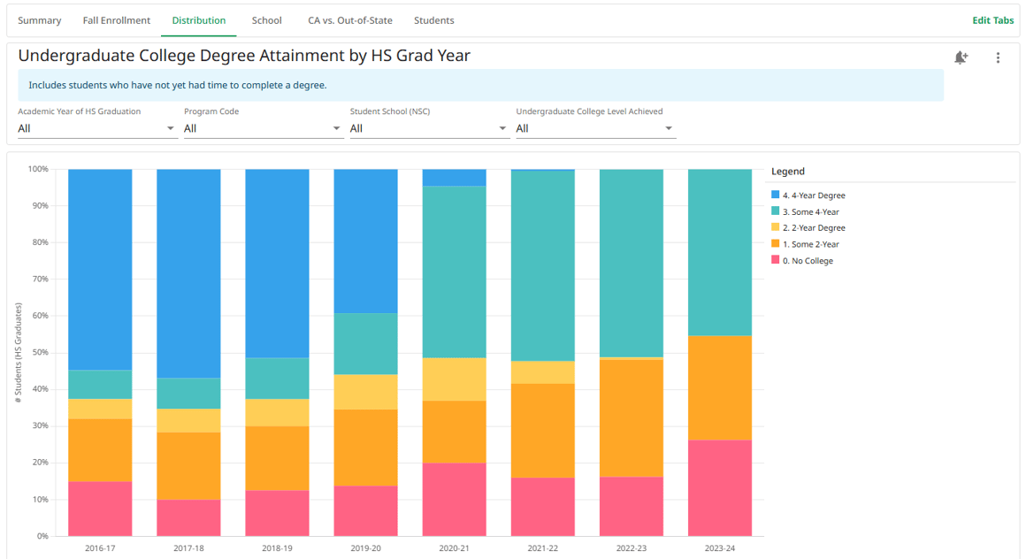
Task: Expand Academic Year of HS Graduation dropdown
Action: coord(96,128)
